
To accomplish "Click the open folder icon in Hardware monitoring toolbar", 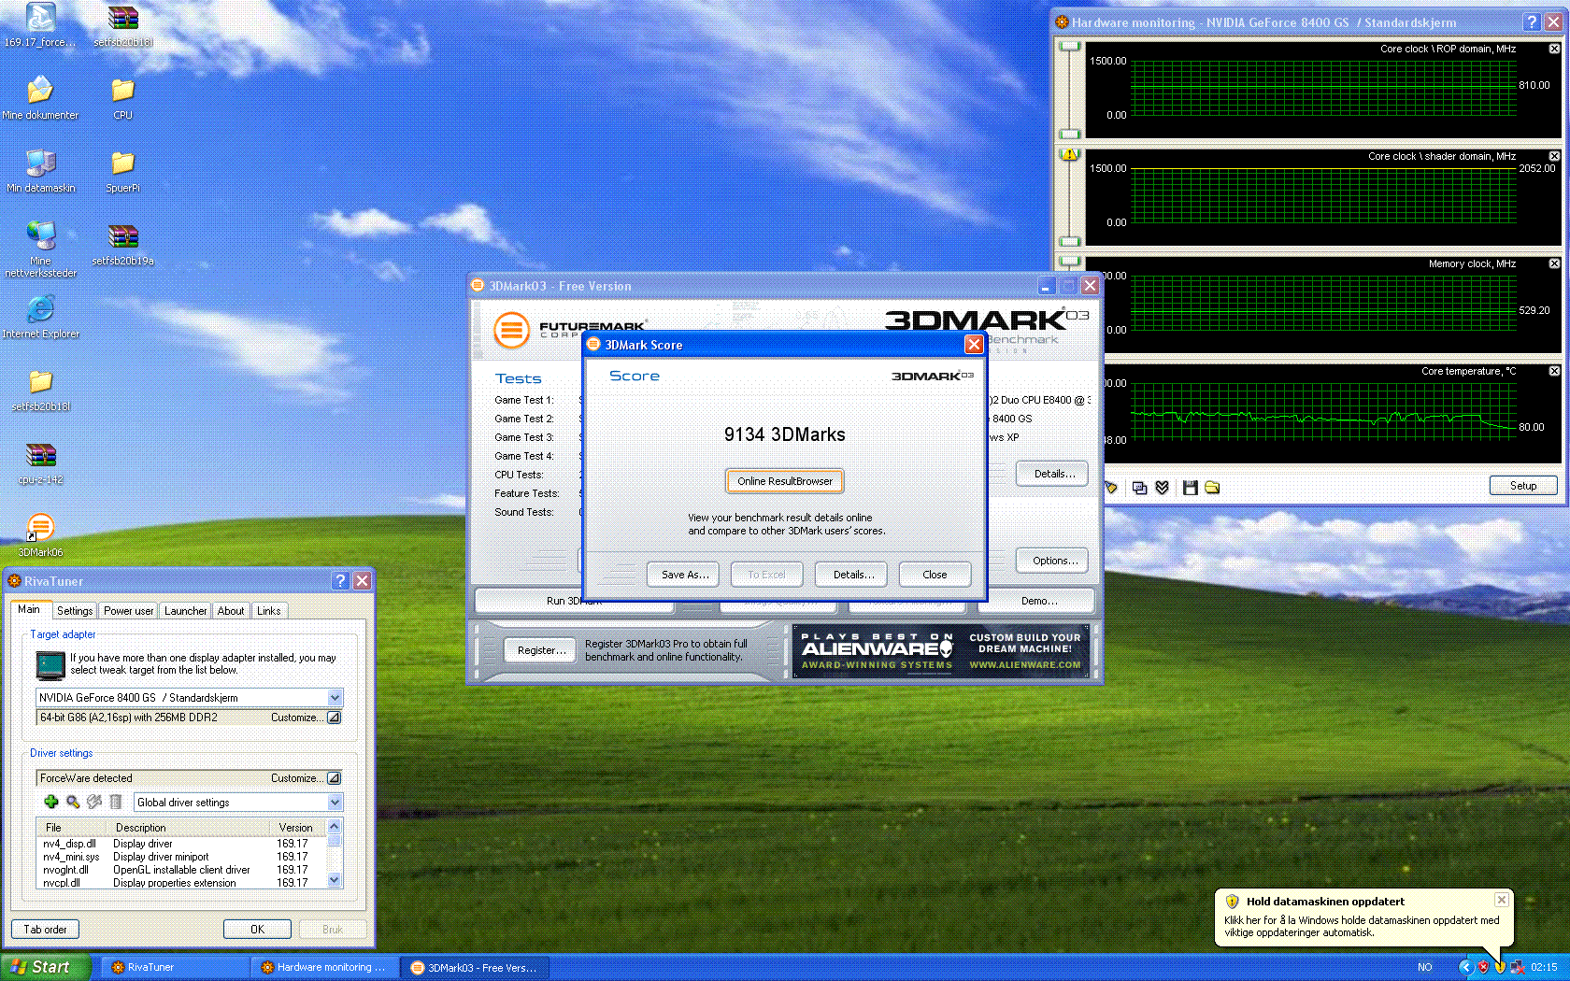I will (x=1212, y=488).
